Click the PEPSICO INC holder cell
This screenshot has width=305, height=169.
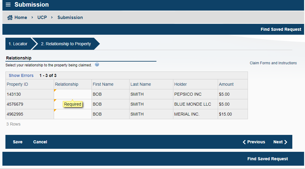pos(195,94)
